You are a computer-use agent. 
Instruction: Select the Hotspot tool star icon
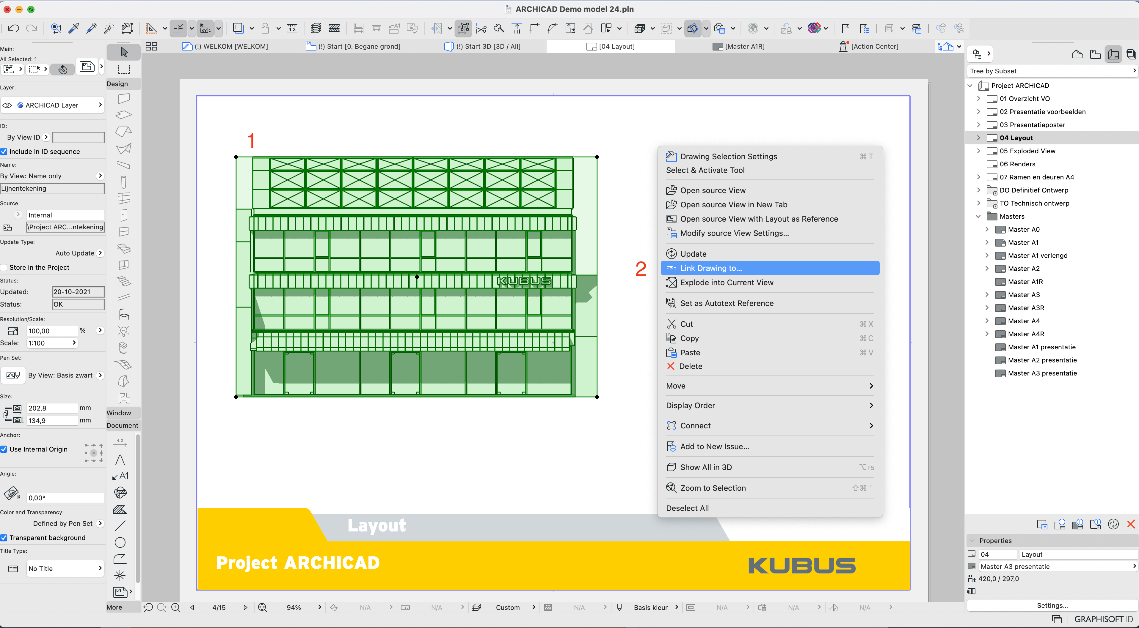tap(120, 575)
